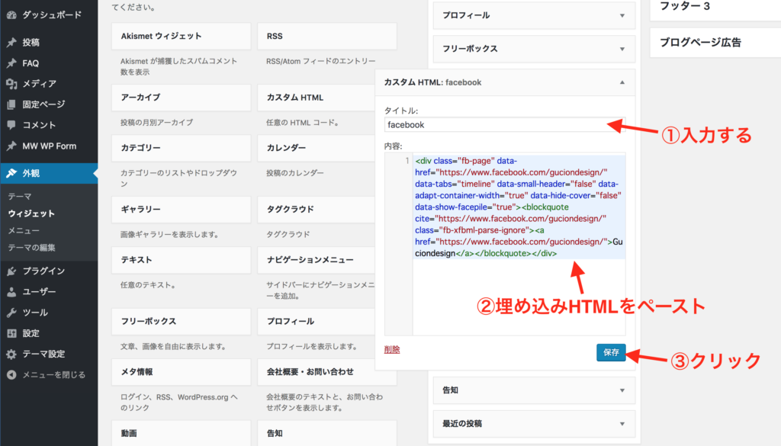Click the Media icon in sidebar
The image size is (781, 446).
coord(11,84)
